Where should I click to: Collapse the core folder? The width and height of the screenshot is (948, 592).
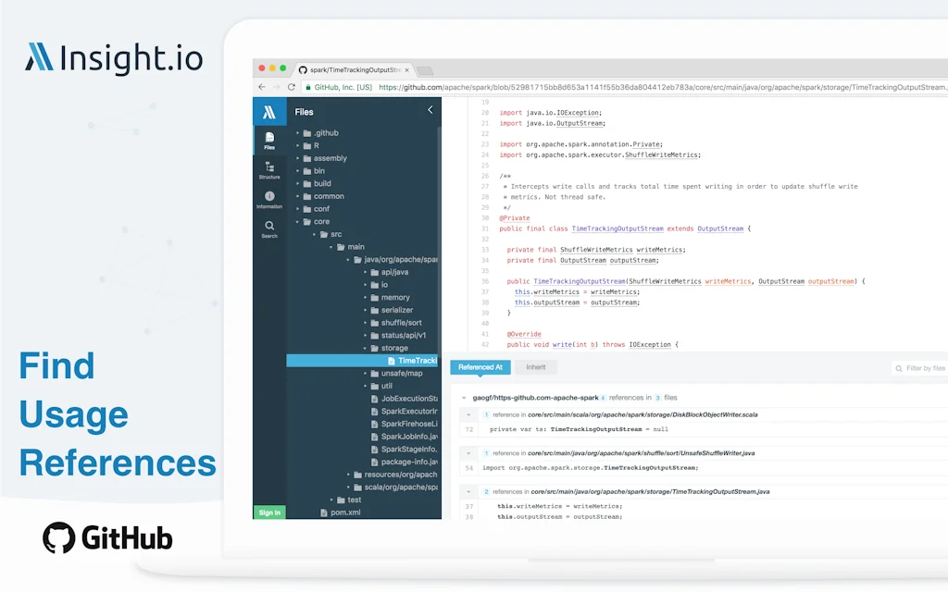pyautogui.click(x=297, y=221)
